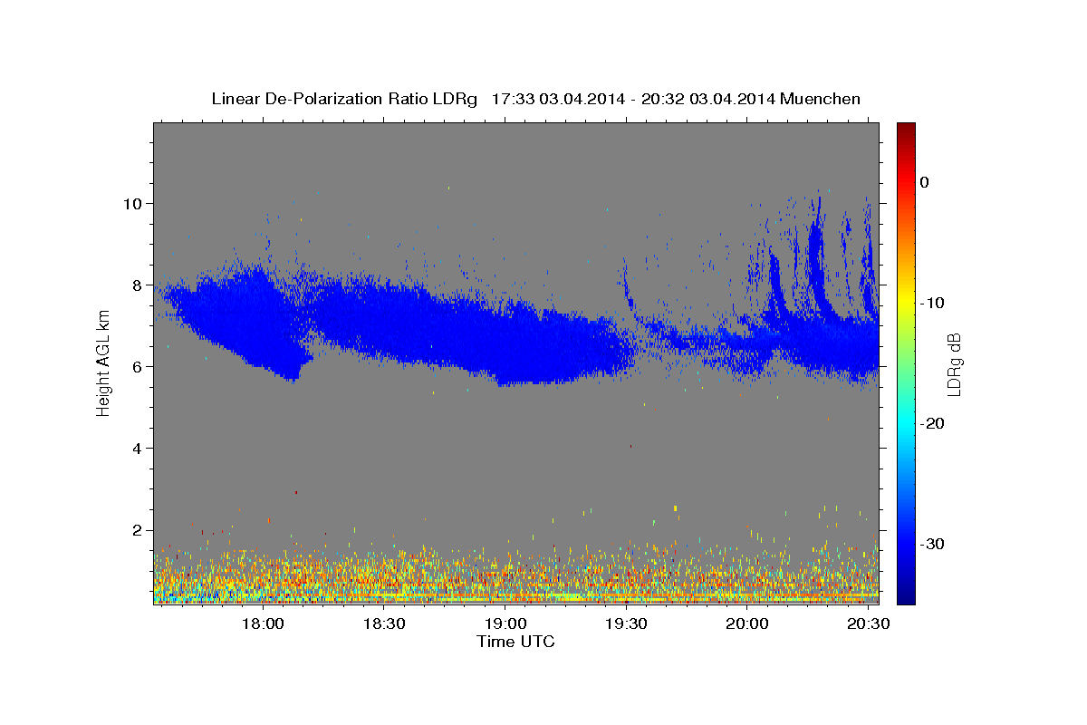This screenshot has height=725, width=1087.
Task: Click the height tick label 8
Action: [138, 285]
